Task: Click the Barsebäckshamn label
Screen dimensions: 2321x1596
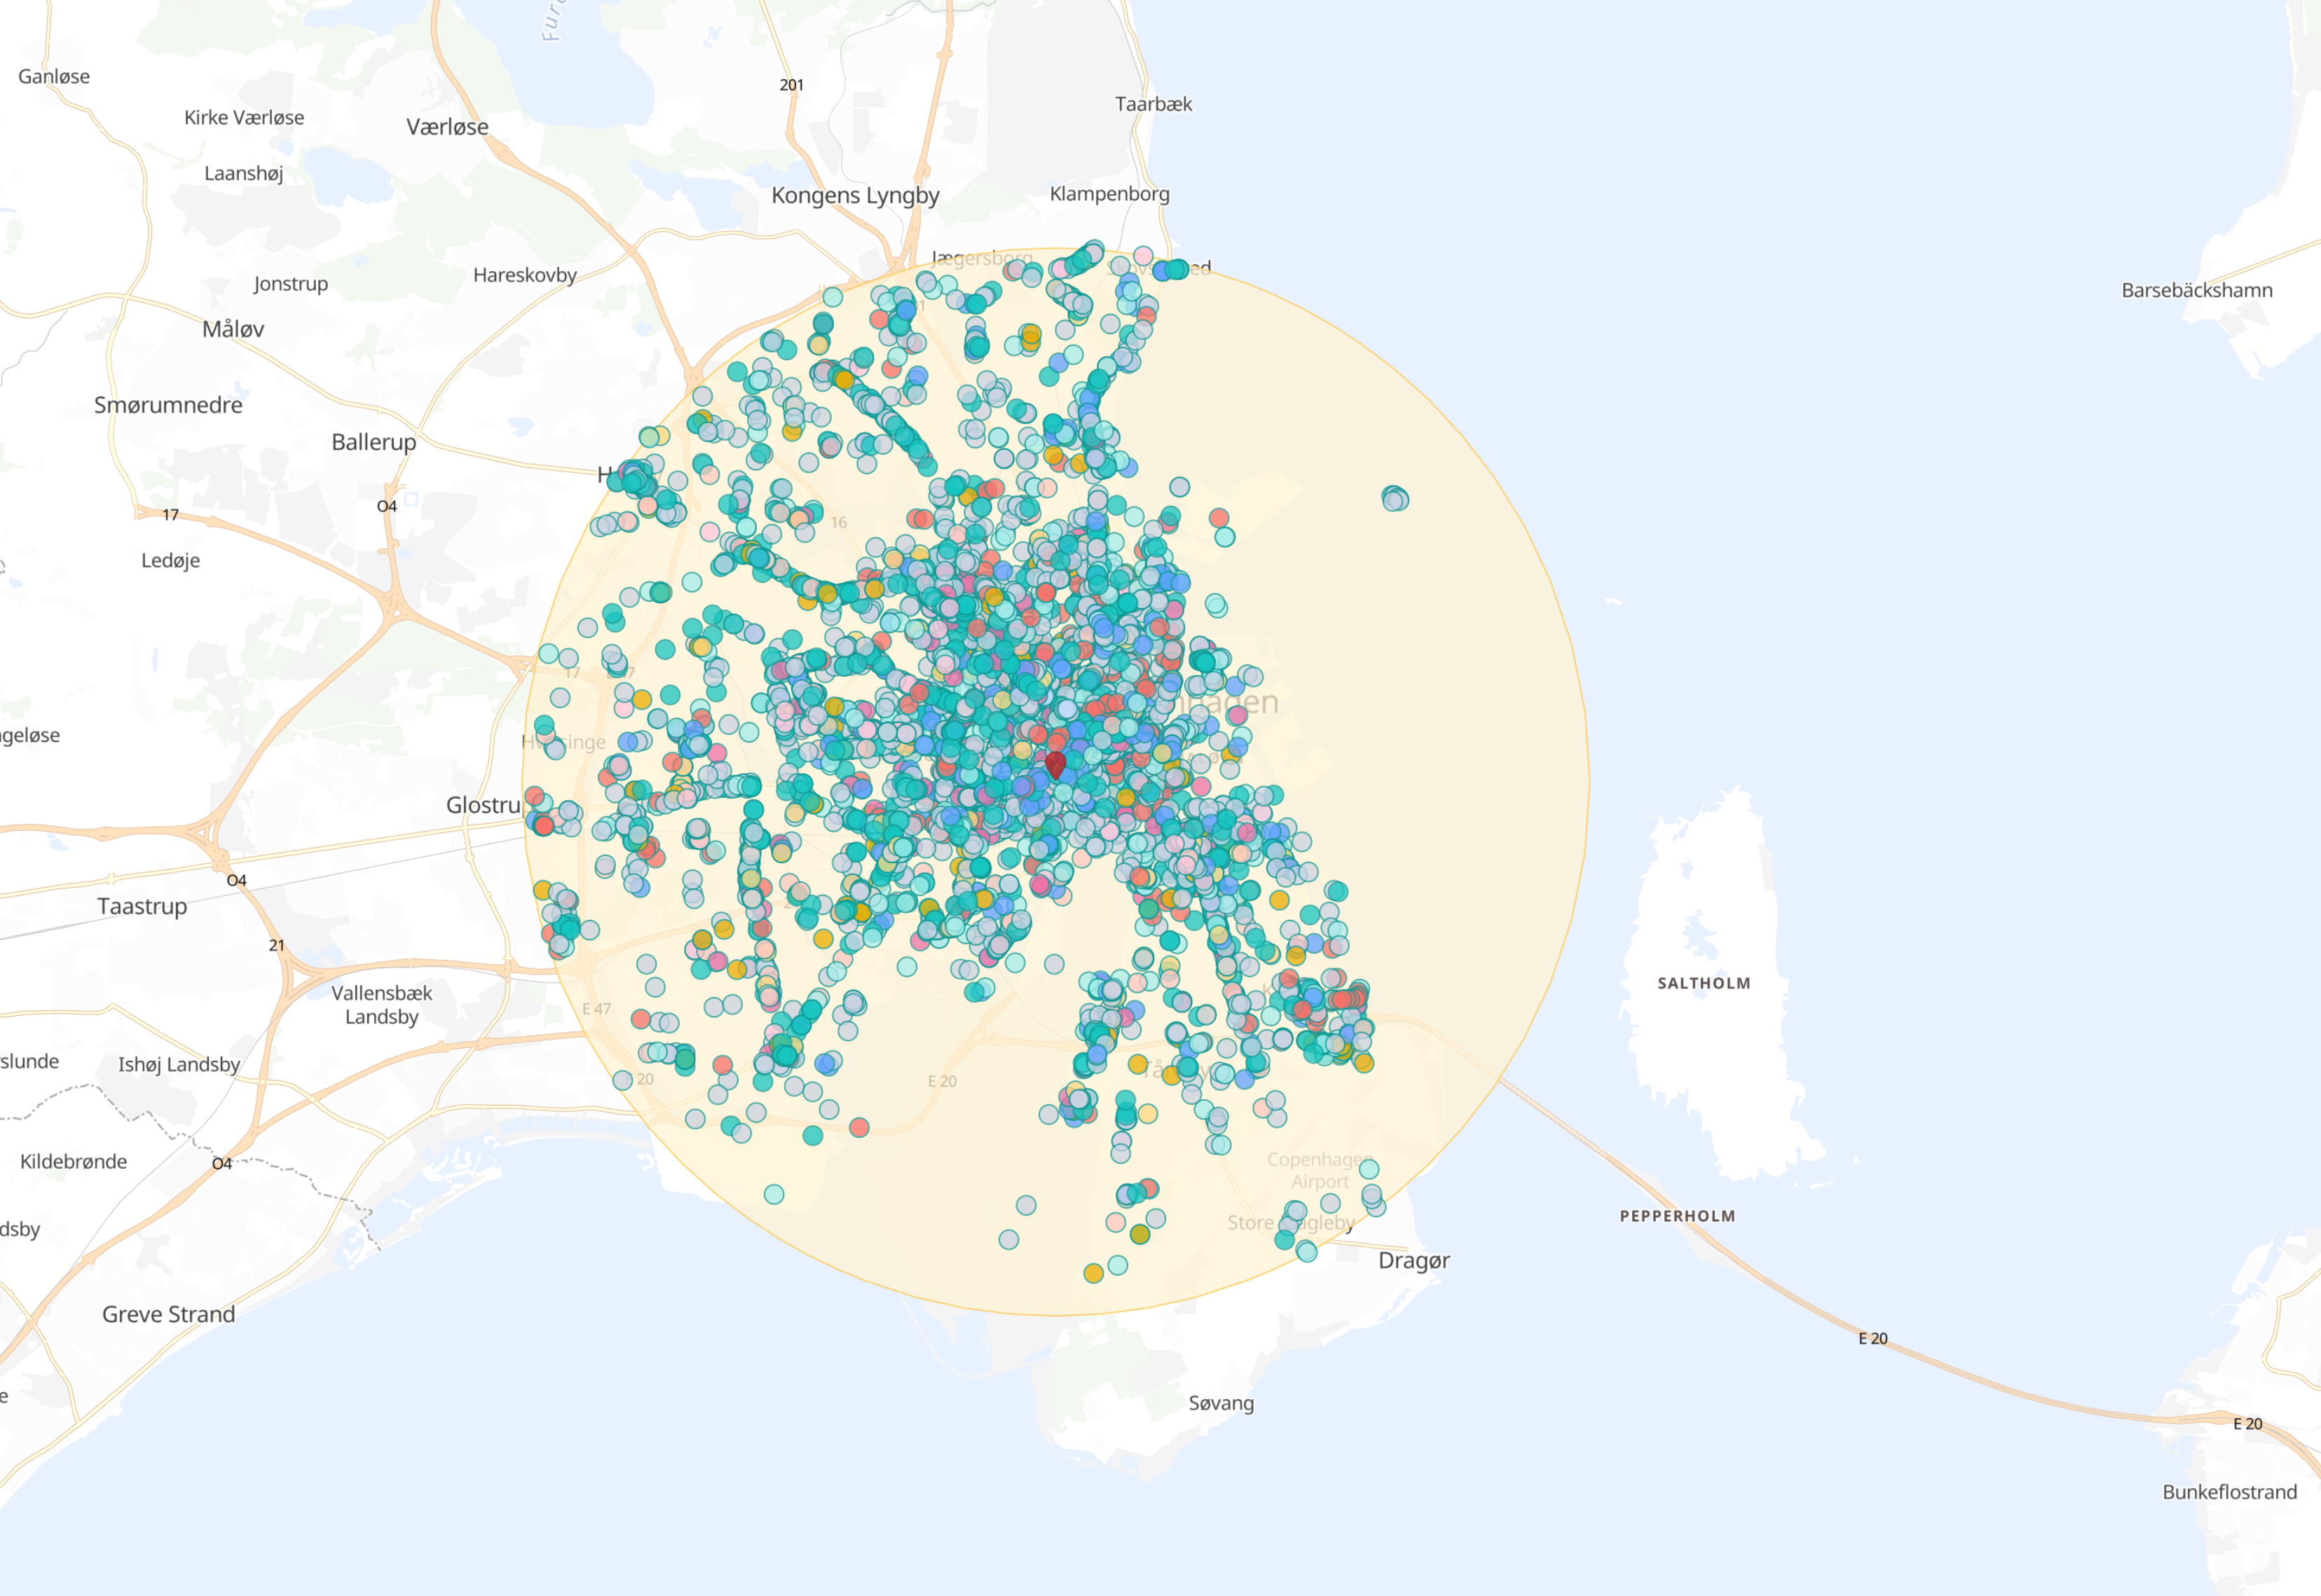Action: pyautogui.click(x=2196, y=290)
